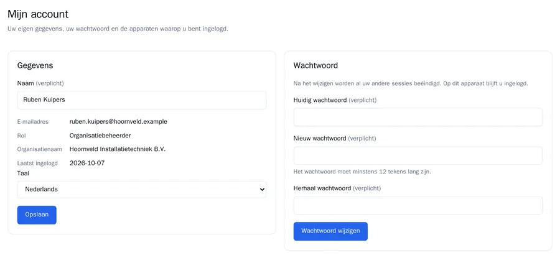The height and width of the screenshot is (258, 560).
Task: Open the Taal dropdown set to Nederlands
Action: (141, 190)
